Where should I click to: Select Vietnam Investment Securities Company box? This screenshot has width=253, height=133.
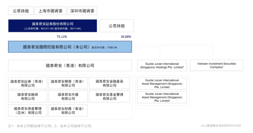point(217,65)
